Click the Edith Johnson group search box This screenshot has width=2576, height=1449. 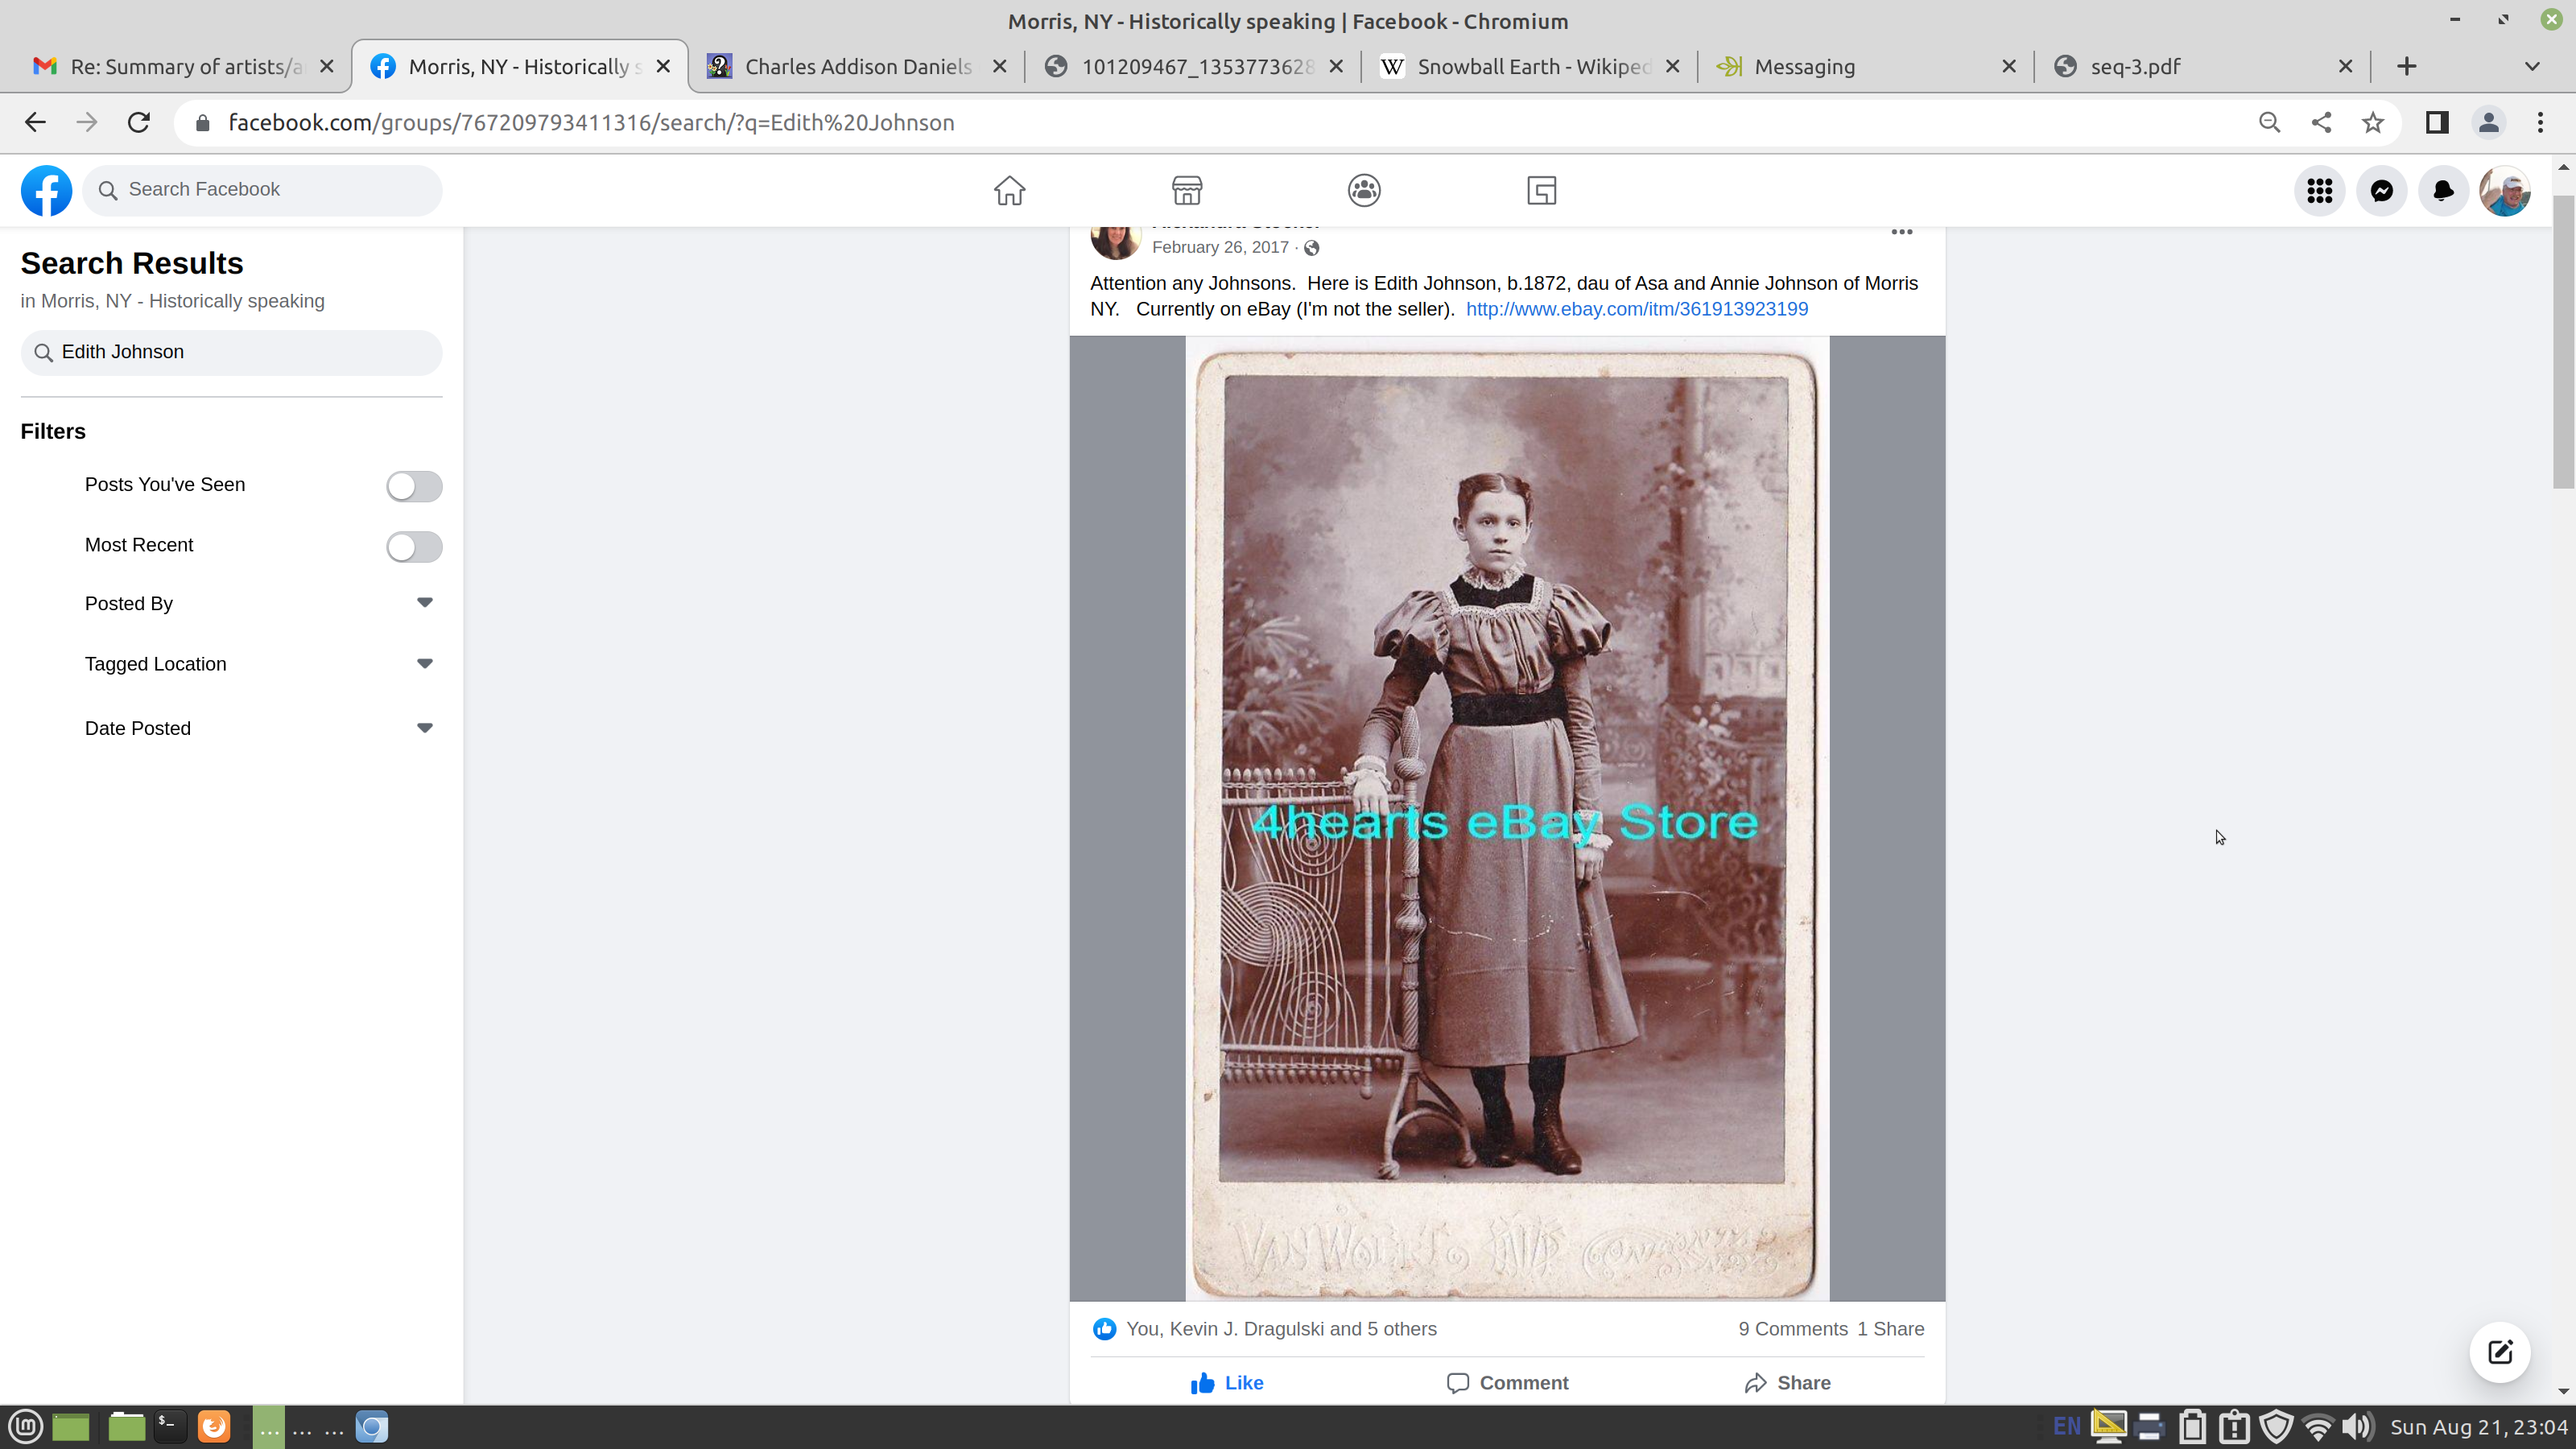(231, 352)
